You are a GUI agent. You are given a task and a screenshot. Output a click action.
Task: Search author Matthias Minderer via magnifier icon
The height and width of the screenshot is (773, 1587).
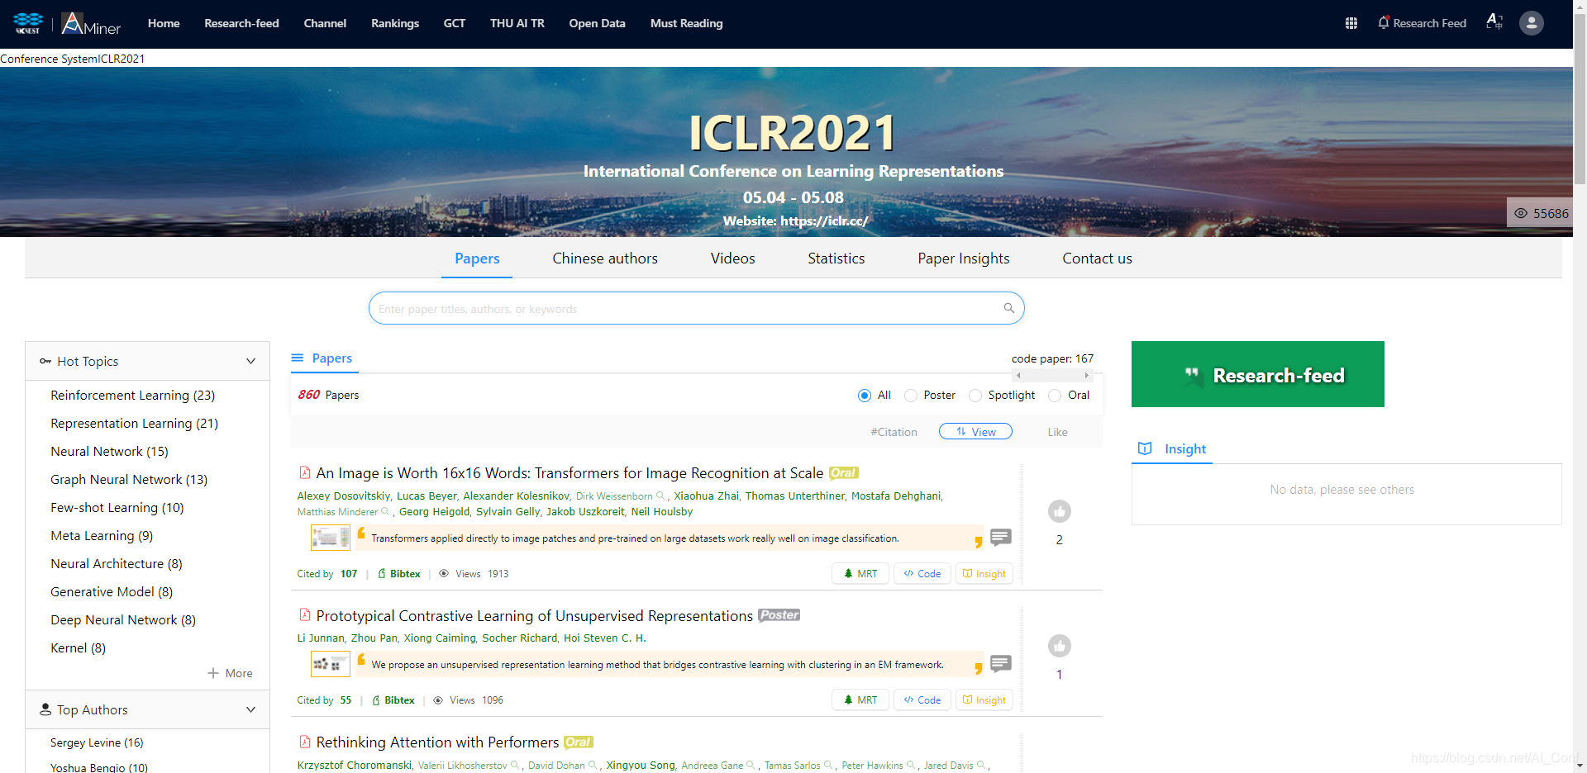pyautogui.click(x=385, y=511)
